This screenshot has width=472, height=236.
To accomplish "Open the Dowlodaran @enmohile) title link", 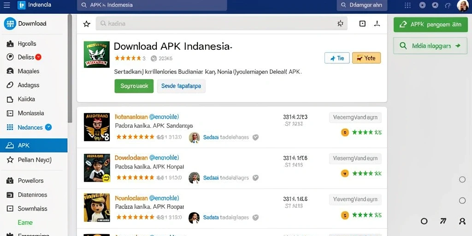I will coord(147,158).
